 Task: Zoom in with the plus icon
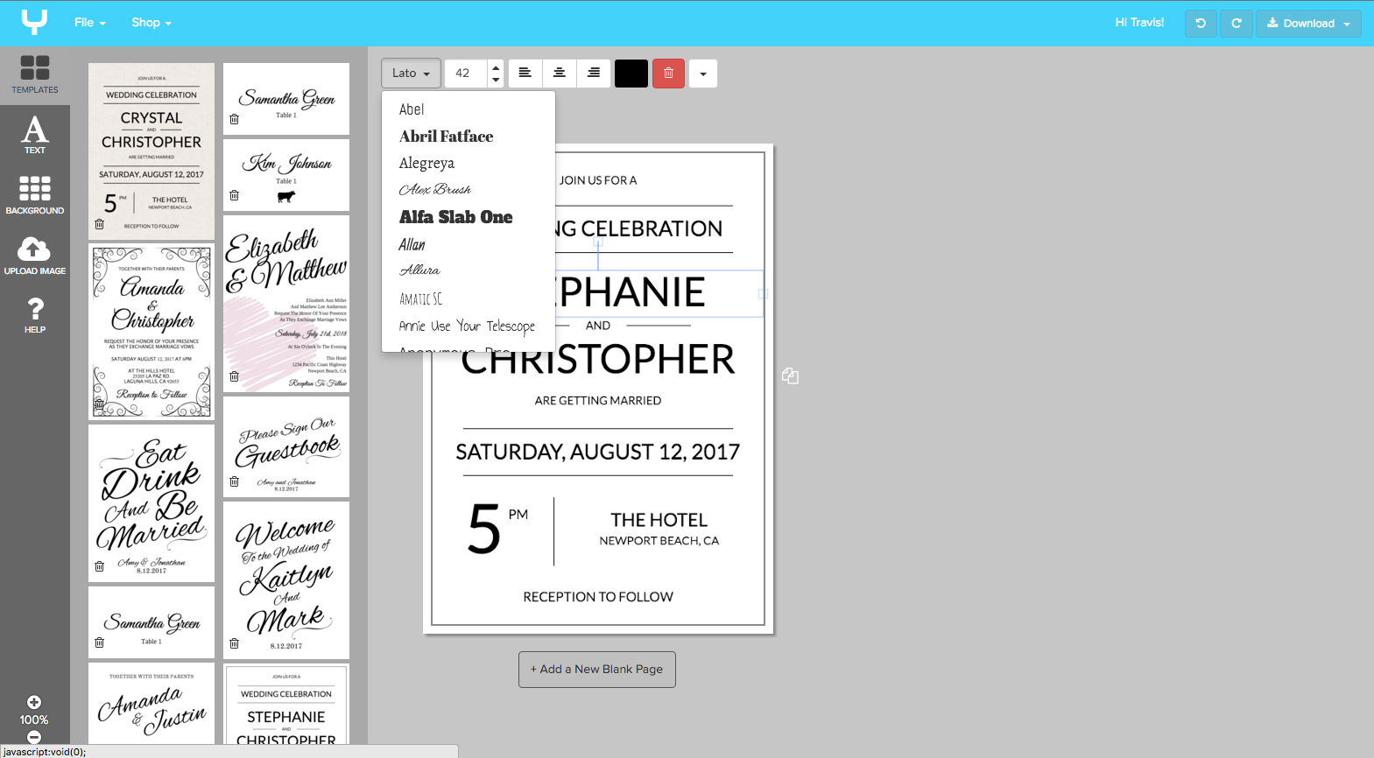point(33,702)
